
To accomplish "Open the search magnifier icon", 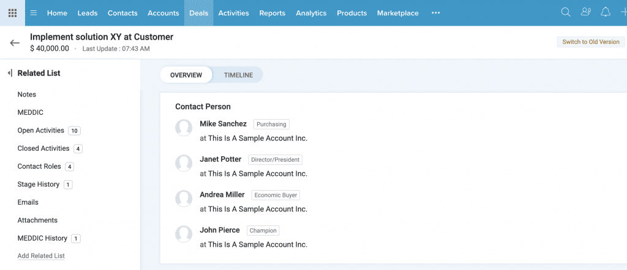I will [566, 12].
